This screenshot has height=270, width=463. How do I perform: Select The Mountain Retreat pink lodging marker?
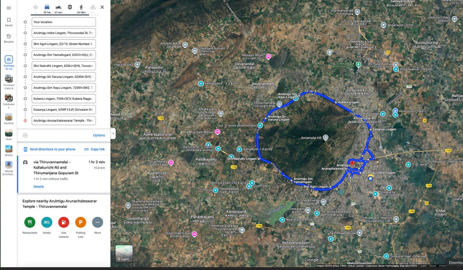click(x=218, y=132)
